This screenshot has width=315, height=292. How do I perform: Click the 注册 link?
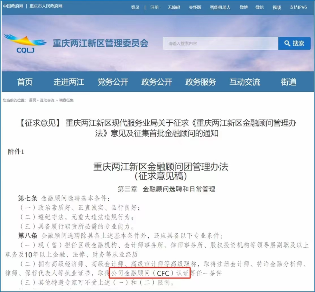pyautogui.click(x=155, y=7)
